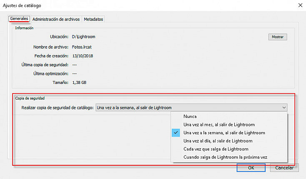Open the Metadatos tab
306x179 pixels.
[x=93, y=19]
